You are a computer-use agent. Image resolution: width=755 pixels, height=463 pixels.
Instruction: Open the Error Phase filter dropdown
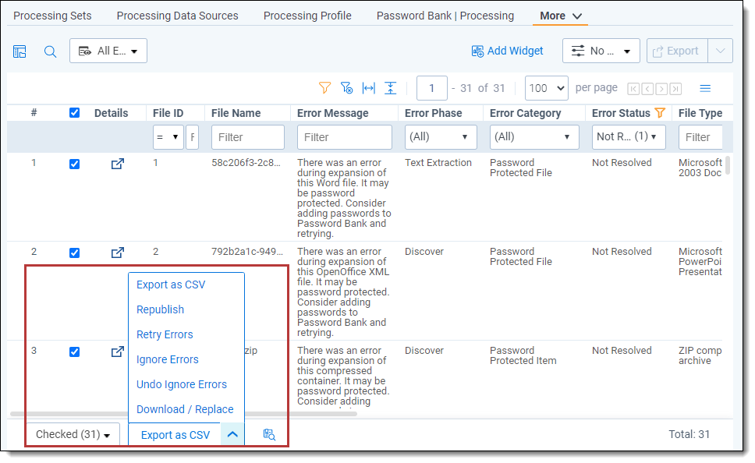coord(441,137)
